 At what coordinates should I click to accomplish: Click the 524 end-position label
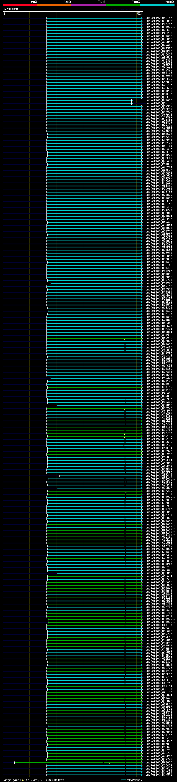pyautogui.click(x=140, y=14)
